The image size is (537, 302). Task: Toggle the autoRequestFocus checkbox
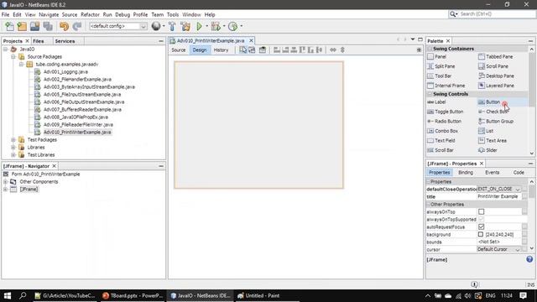click(x=481, y=226)
